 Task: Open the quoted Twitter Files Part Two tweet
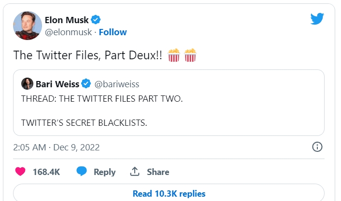coord(169,110)
